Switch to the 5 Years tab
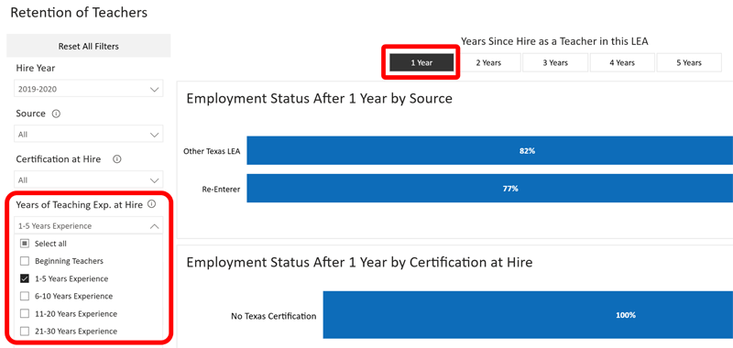Screen dimensions: 733x348 (x=689, y=62)
